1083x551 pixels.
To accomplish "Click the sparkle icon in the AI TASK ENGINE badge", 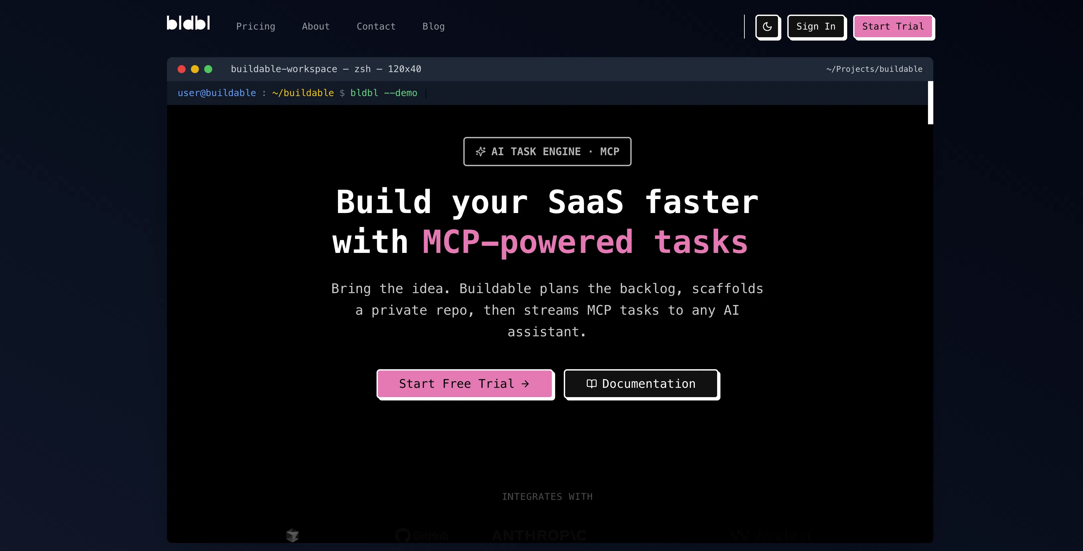I will click(x=481, y=152).
